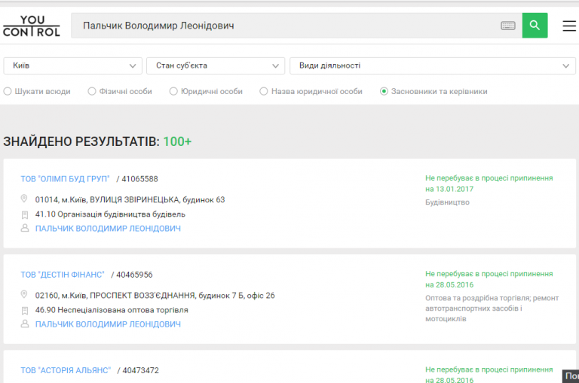The width and height of the screenshot is (579, 383).
Task: Expand the 'Київ' region dropdown
Action: click(x=72, y=66)
